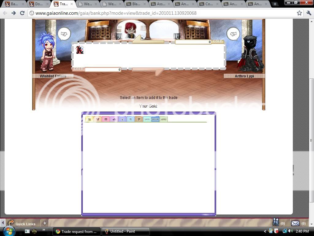Viewport: 314px width, 236px height.
Task: Click the handshake bubble above Wishlist avatar
Action: 64,34
